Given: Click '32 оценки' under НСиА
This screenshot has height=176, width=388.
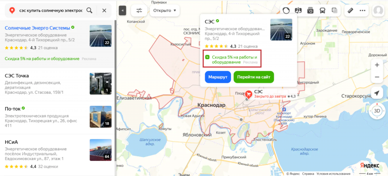Looking at the screenshot, I should coord(48,167).
